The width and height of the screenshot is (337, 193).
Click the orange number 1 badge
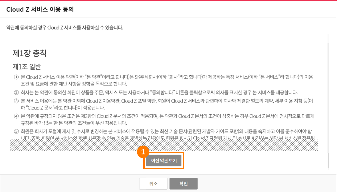tap(143, 152)
